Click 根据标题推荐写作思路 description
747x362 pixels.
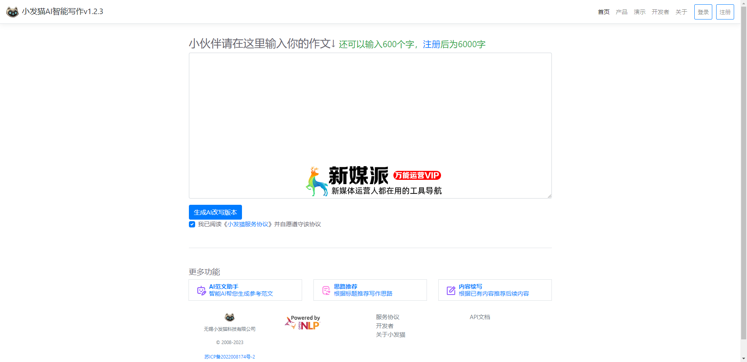pos(363,294)
